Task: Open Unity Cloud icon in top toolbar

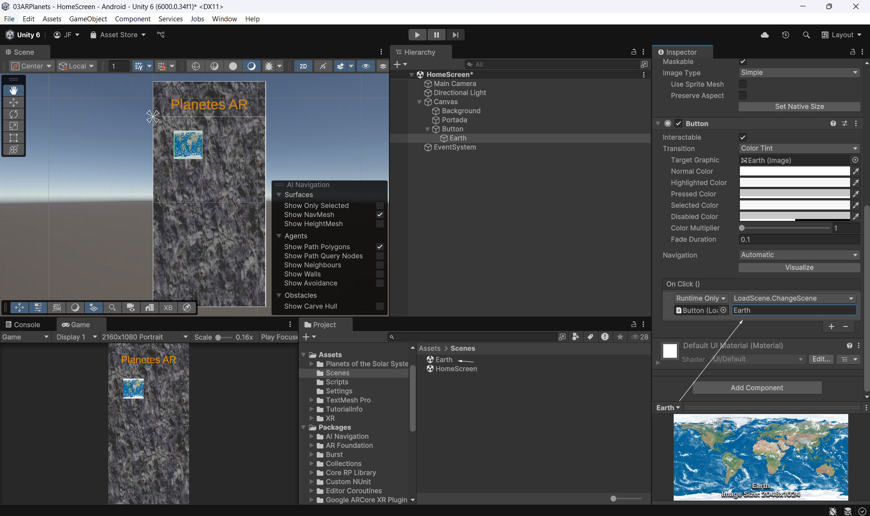Action: (765, 35)
